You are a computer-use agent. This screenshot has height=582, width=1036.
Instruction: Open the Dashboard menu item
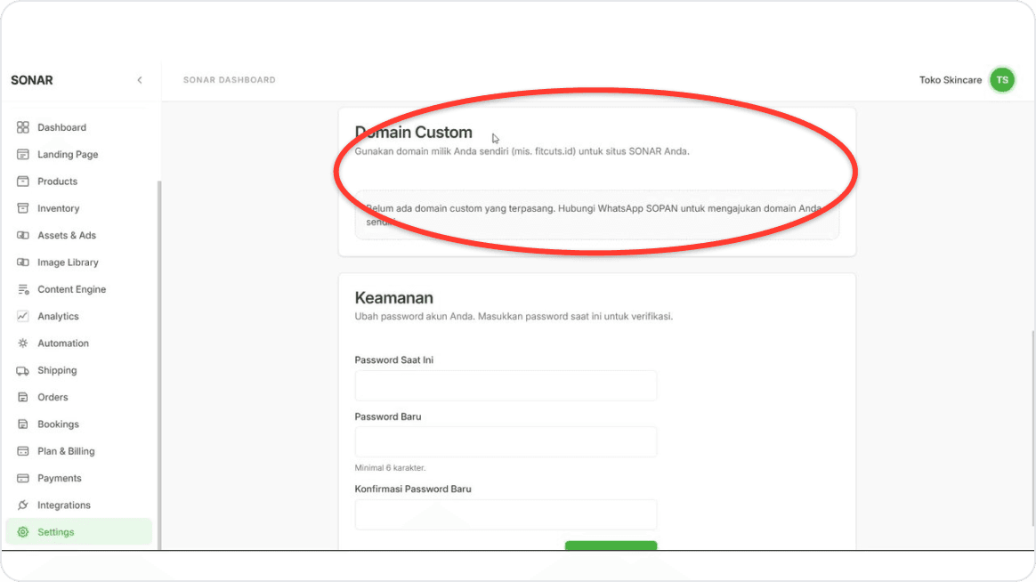pos(78,127)
